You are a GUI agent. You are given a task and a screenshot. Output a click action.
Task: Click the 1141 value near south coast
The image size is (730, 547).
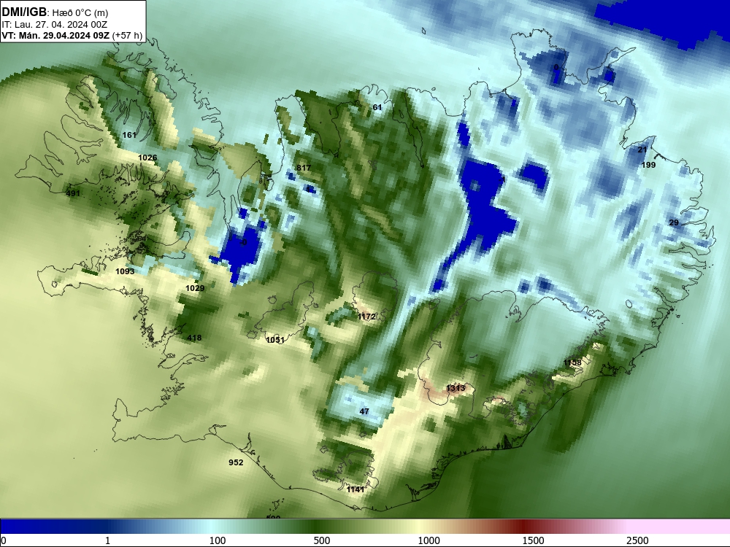[x=356, y=489]
